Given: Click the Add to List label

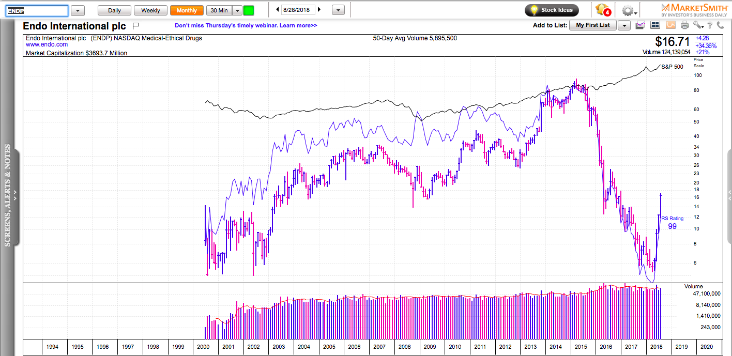Looking at the screenshot, I should [x=550, y=25].
